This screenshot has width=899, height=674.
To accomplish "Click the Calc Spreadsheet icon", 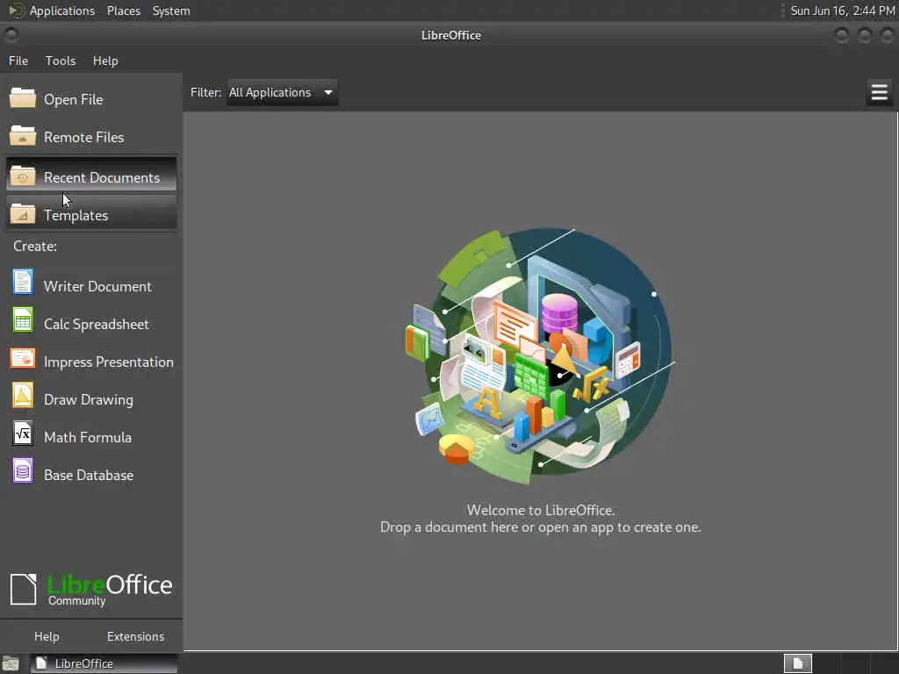I will pos(23,320).
